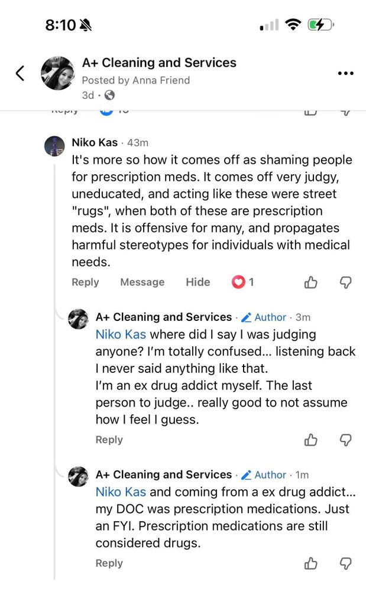Hide Niko Kas's comment
Viewport: 366px width, 591px height.
[197, 282]
